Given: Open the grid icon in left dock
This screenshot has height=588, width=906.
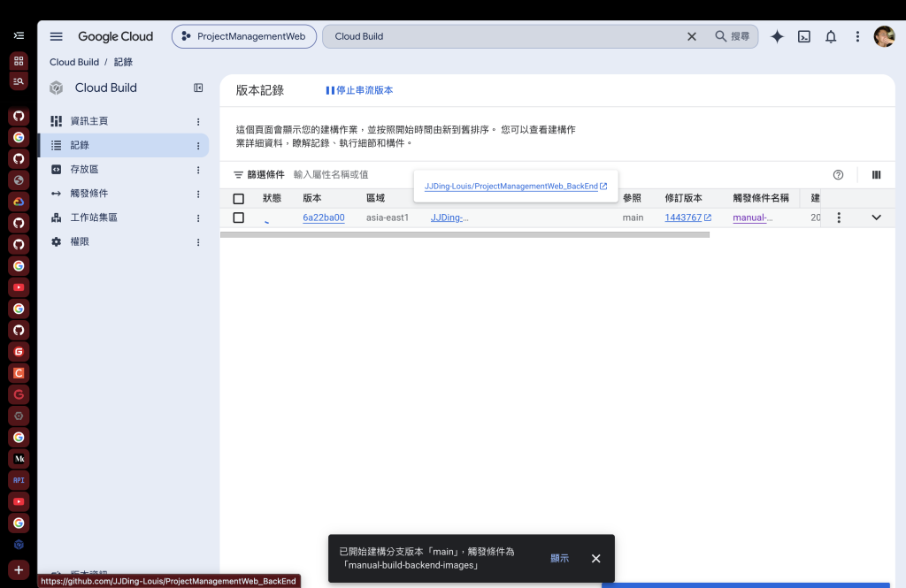Looking at the screenshot, I should (19, 61).
